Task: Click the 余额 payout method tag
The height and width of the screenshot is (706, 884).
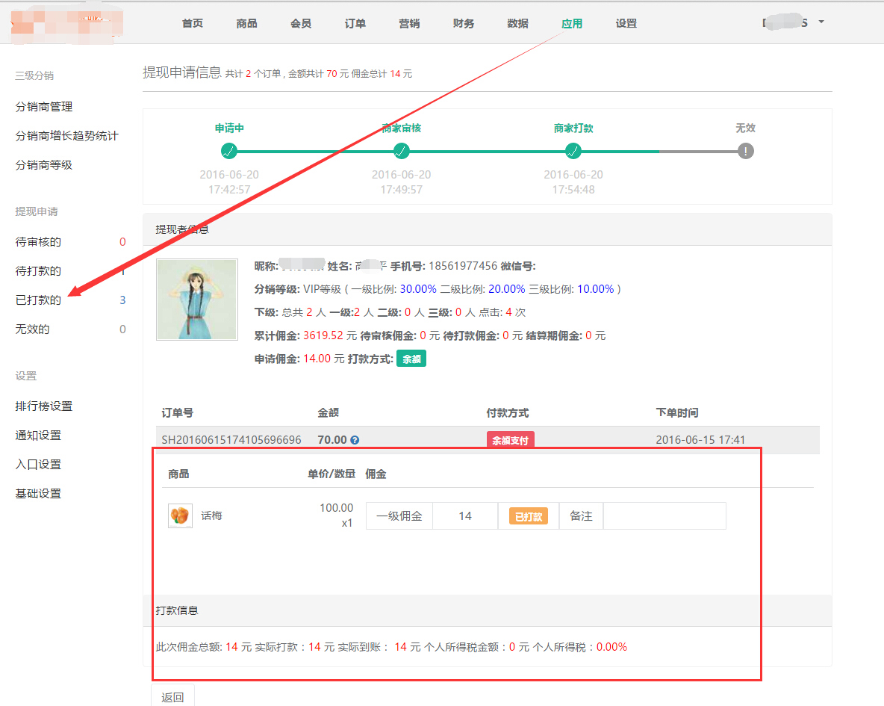Action: pos(411,359)
